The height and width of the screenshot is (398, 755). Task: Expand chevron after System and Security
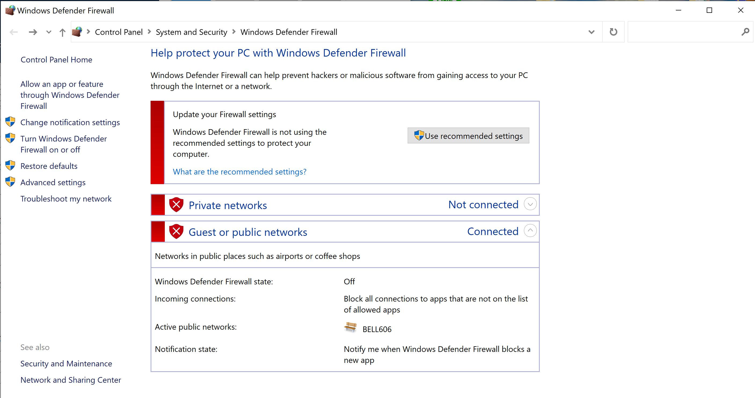tap(234, 32)
